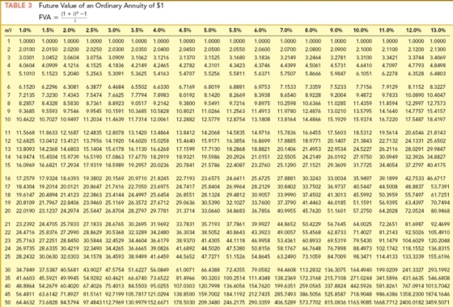
Task: Click the row label '50' in the n column
Action: (x=8, y=303)
